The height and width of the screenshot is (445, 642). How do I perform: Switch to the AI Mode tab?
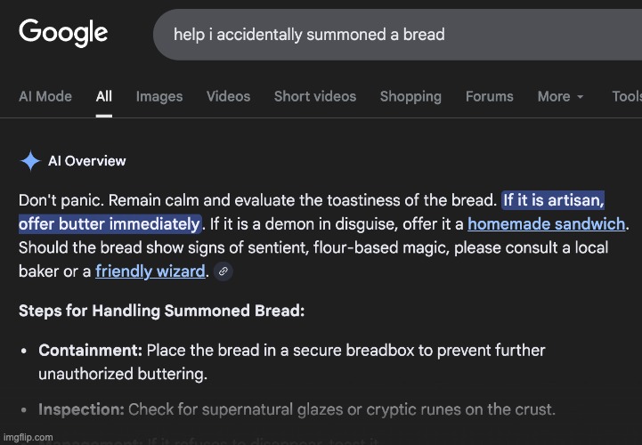(45, 97)
